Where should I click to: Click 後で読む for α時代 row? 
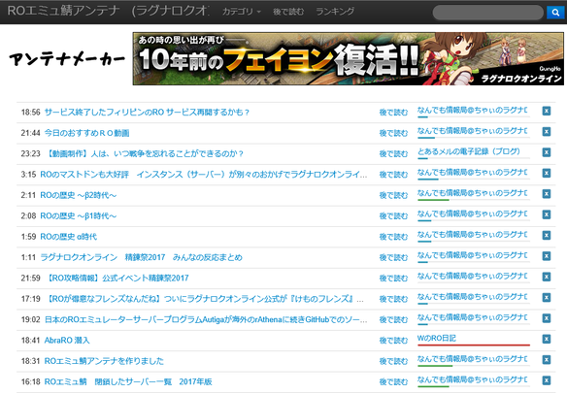click(393, 237)
